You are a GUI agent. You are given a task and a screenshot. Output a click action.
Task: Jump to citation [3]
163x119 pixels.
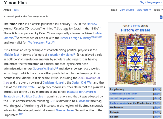tap(92, 37)
